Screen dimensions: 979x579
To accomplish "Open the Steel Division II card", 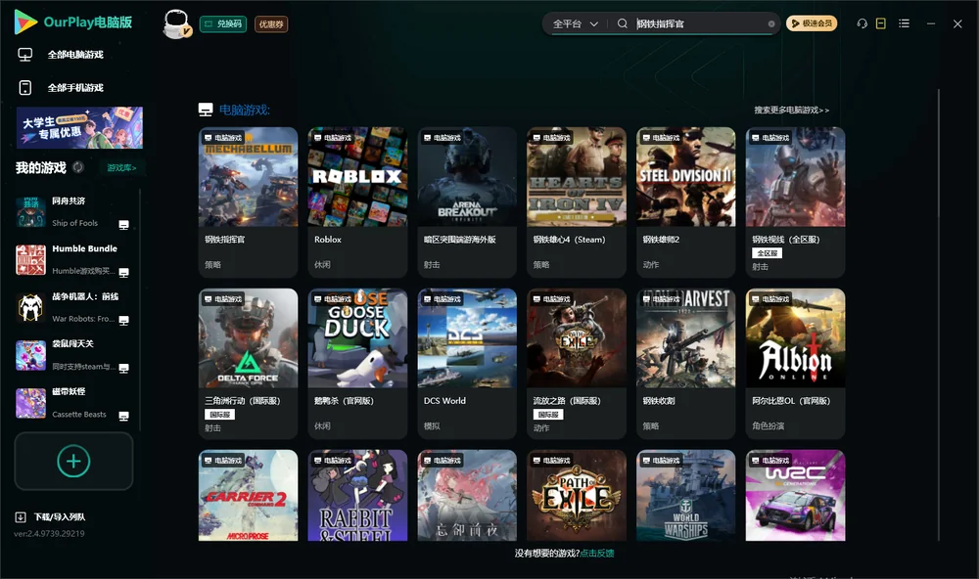I will pyautogui.click(x=685, y=202).
